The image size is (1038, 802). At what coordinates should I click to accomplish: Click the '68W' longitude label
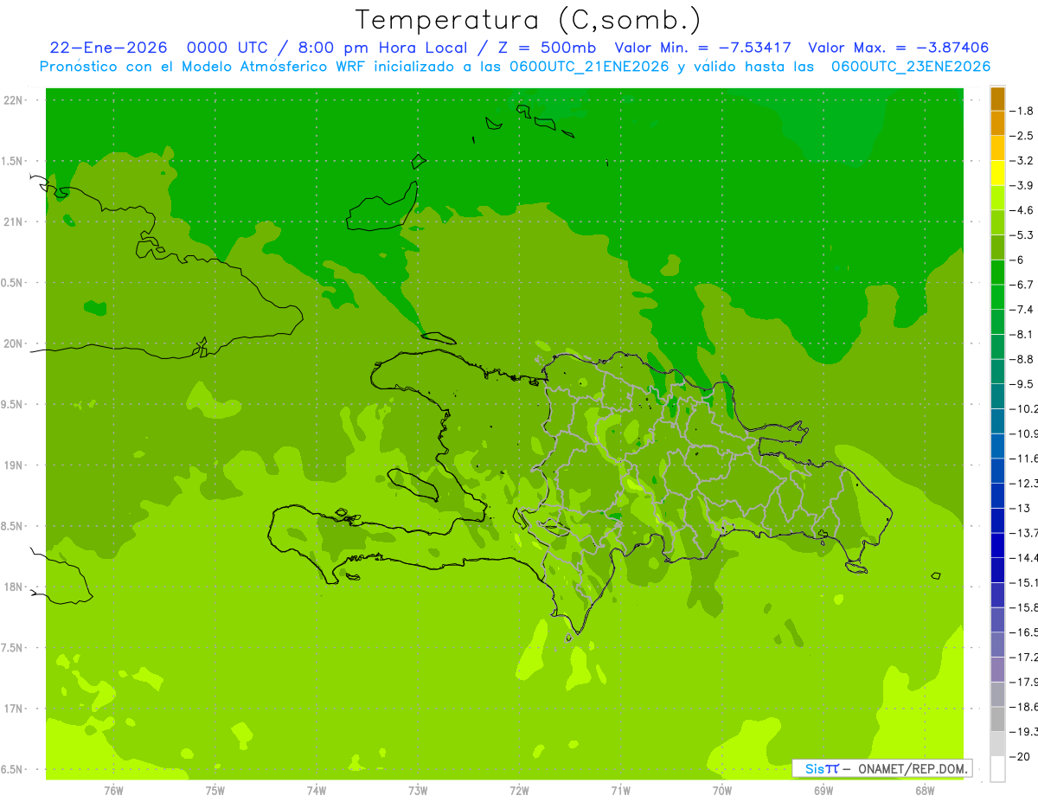[925, 790]
